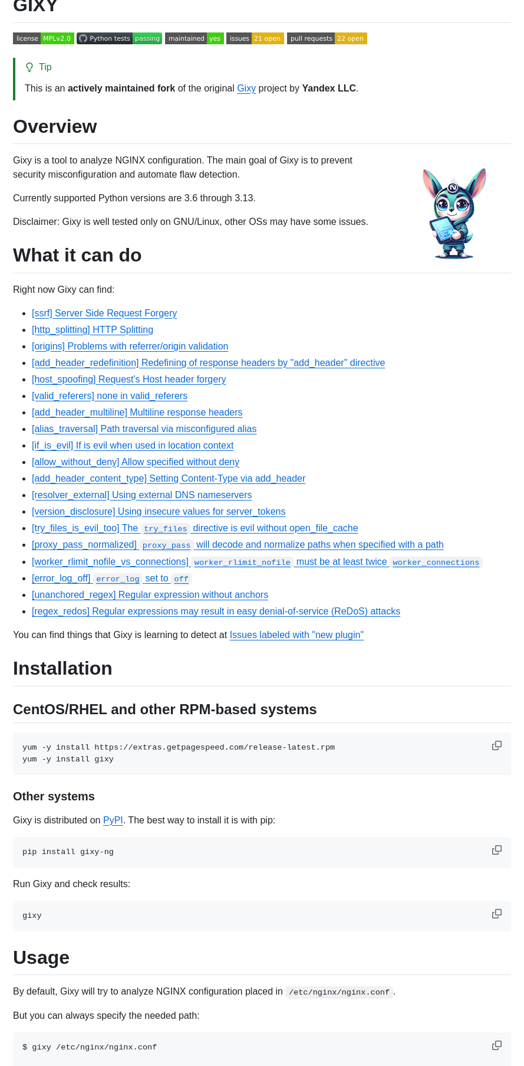Open the pull requests 22 open badge
Screen dimensions: 524x1066
[327, 38]
